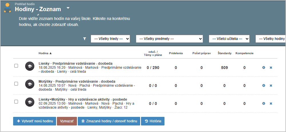Image resolution: width=286 pixels, height=132 pixels.
Task: Click the filter funnel icon
Action: pyautogui.click(x=84, y=39)
